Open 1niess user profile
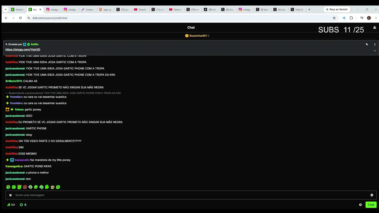The image size is (379, 213). [19, 109]
